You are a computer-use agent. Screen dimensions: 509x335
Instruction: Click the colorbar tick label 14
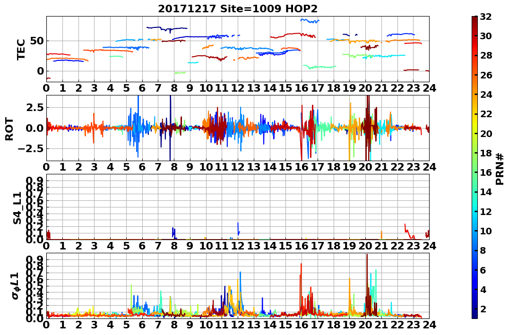point(486,192)
